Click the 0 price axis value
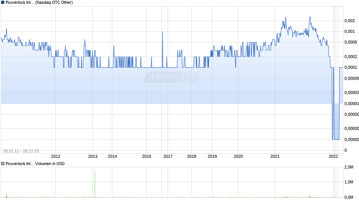This screenshot has width=359, height=201. coord(346,150)
